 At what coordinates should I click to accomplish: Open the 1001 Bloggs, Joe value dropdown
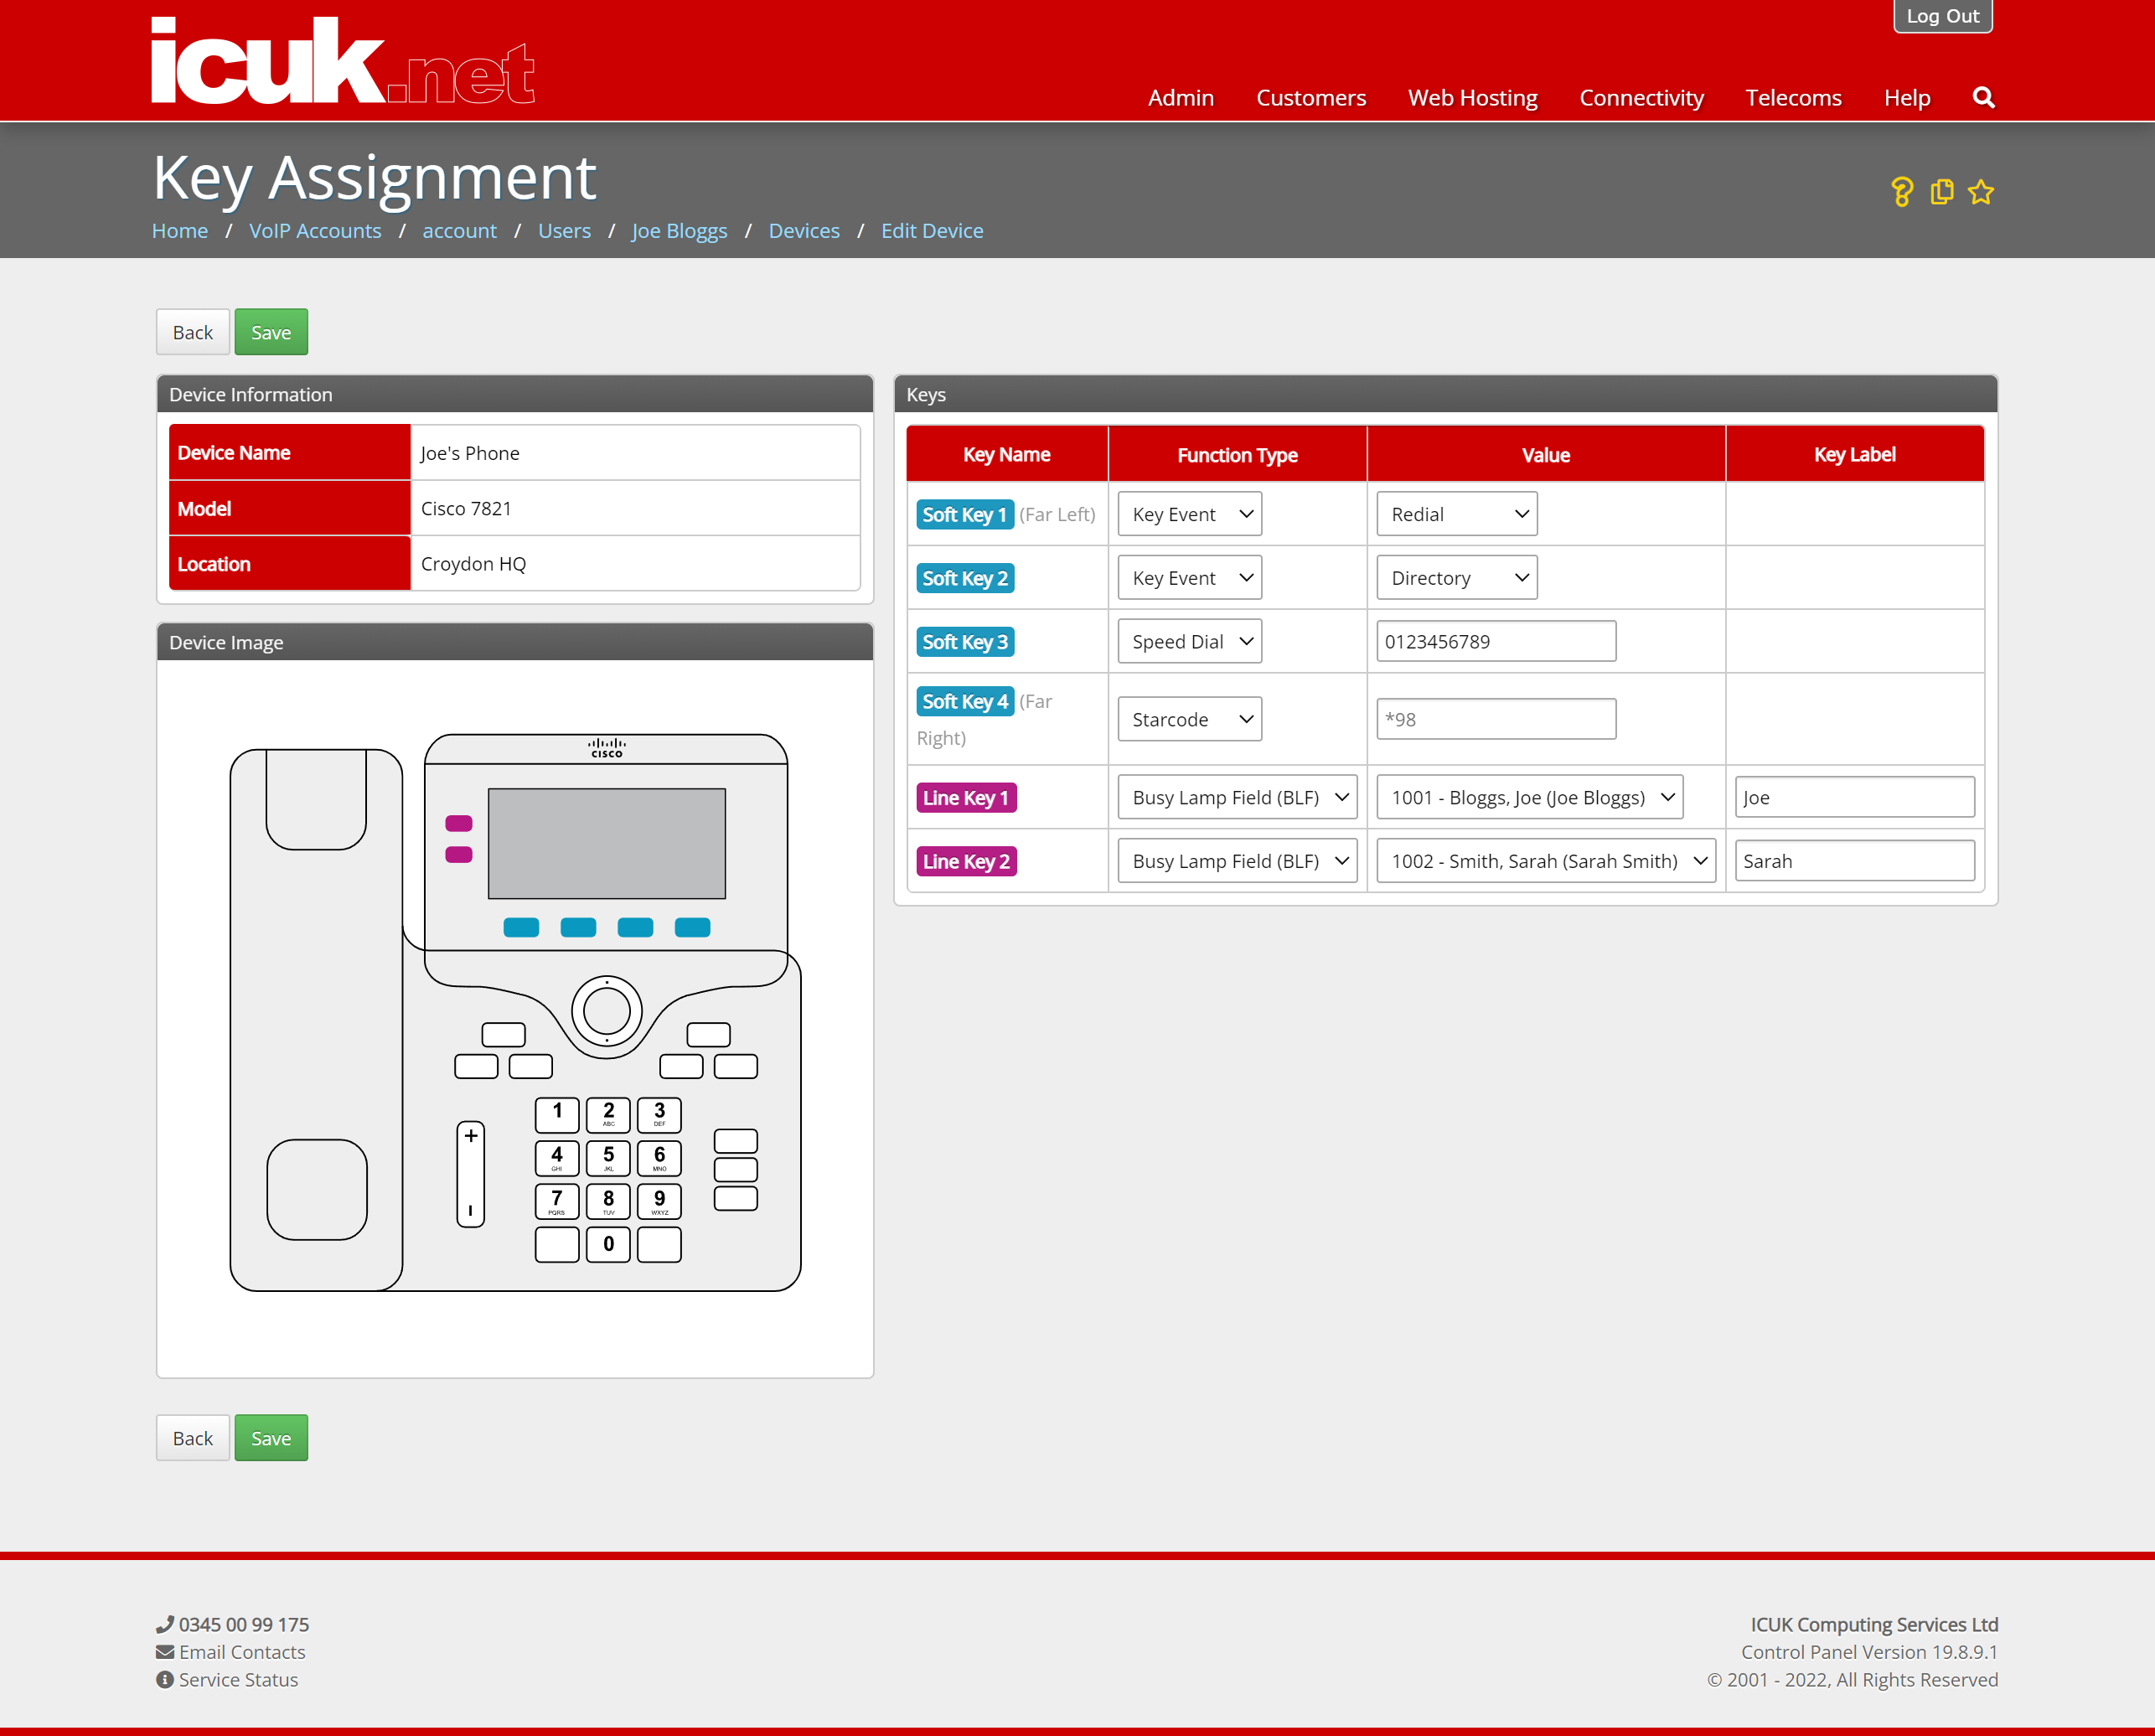(1529, 797)
